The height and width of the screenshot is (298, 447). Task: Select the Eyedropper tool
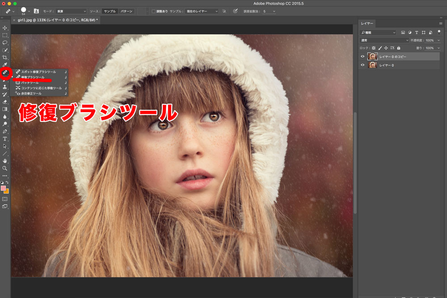pos(5,65)
